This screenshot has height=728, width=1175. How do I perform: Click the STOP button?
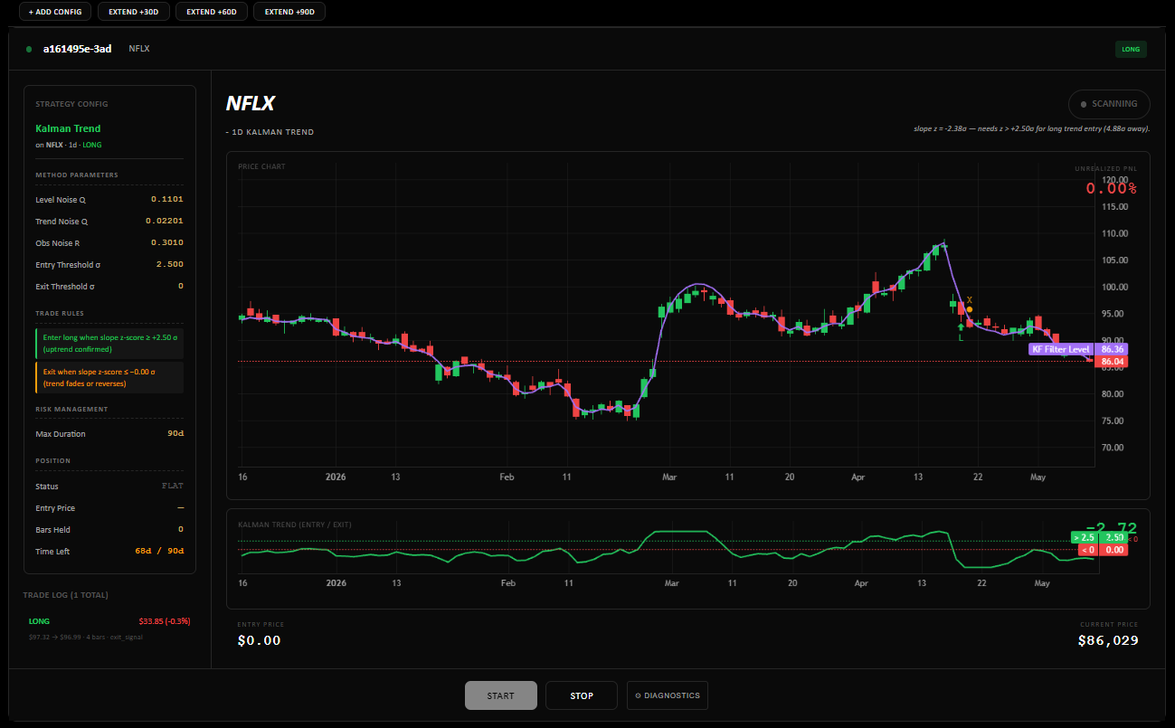[x=582, y=695]
